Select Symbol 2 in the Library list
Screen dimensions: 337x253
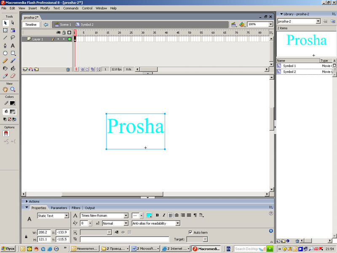pos(289,72)
